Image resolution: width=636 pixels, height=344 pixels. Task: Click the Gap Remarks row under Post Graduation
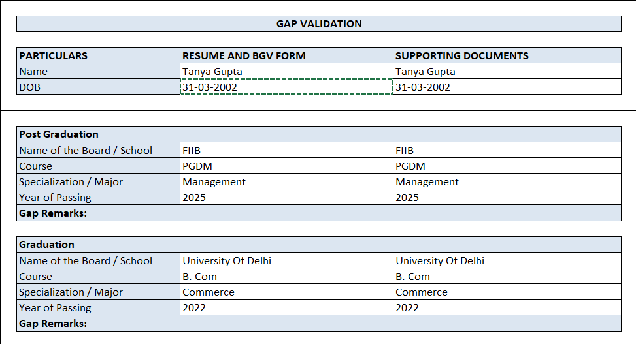tap(318, 213)
